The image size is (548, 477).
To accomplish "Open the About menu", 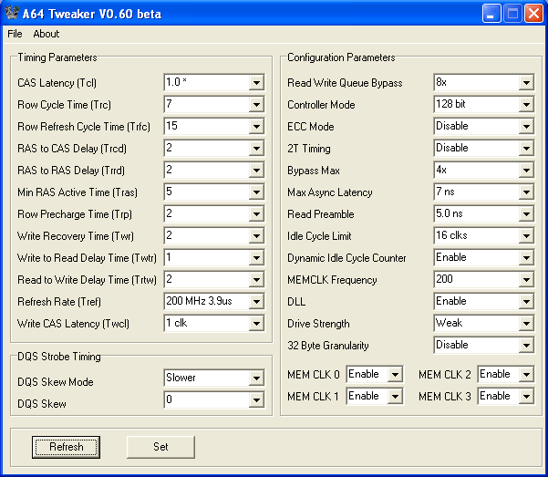I will click(46, 34).
